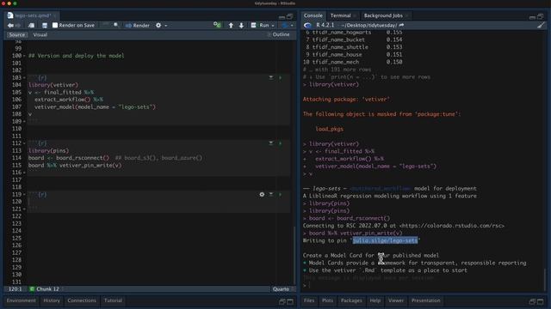The width and height of the screenshot is (551, 309).
Task: Switch to Console tab
Action: pyautogui.click(x=313, y=15)
